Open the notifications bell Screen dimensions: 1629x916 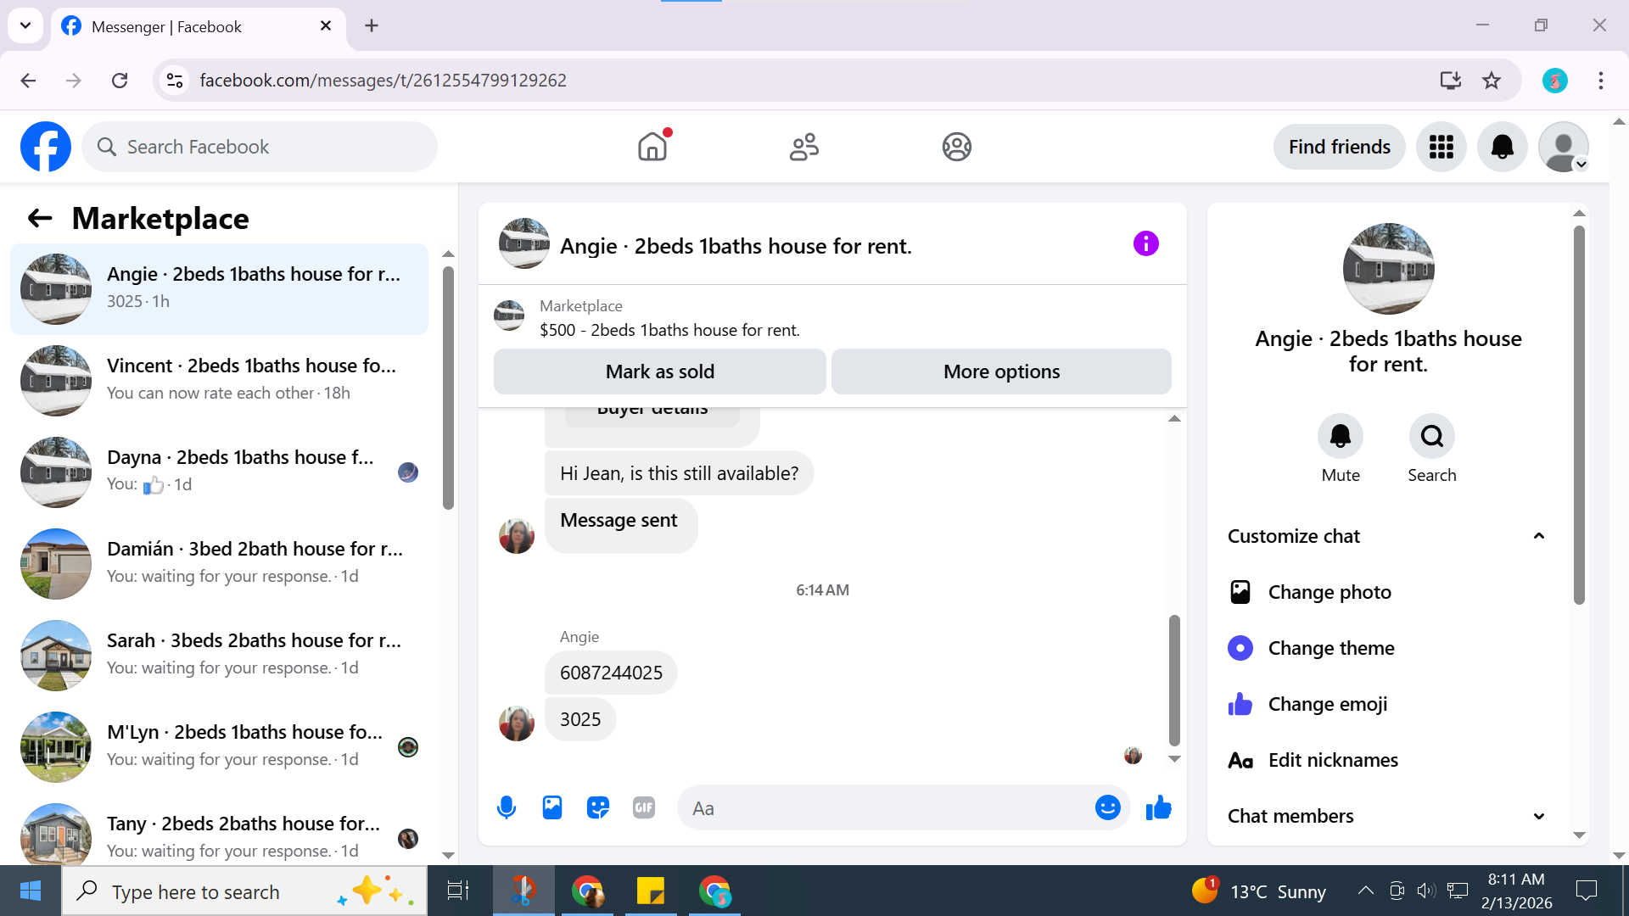pyautogui.click(x=1502, y=147)
